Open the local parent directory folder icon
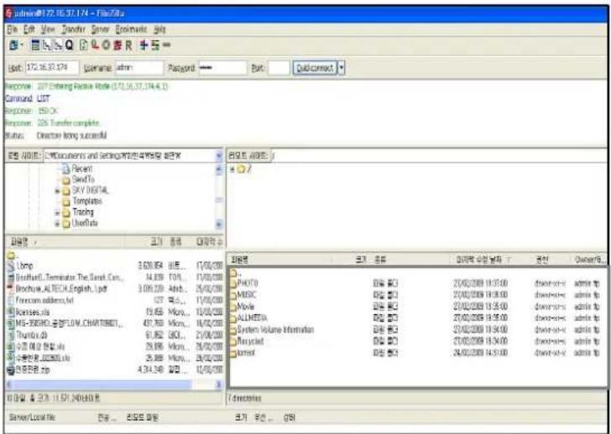 pyautogui.click(x=11, y=256)
